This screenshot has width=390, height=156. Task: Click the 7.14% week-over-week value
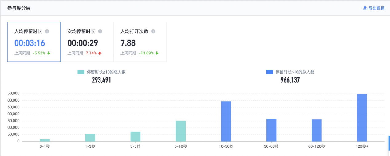point(91,53)
